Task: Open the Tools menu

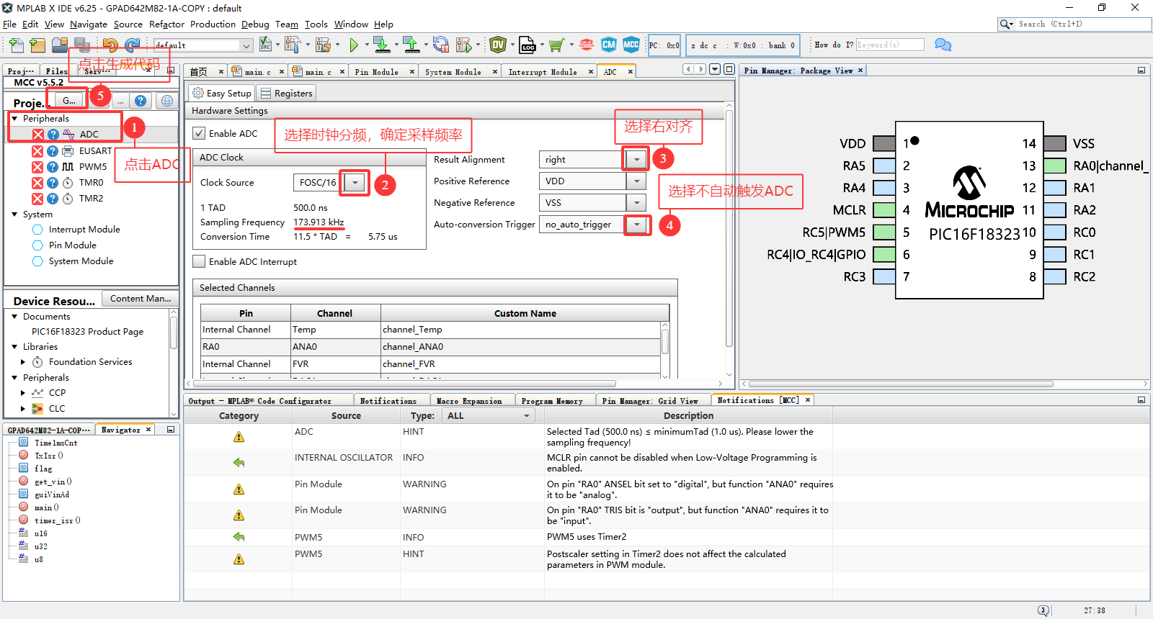Action: pos(316,24)
